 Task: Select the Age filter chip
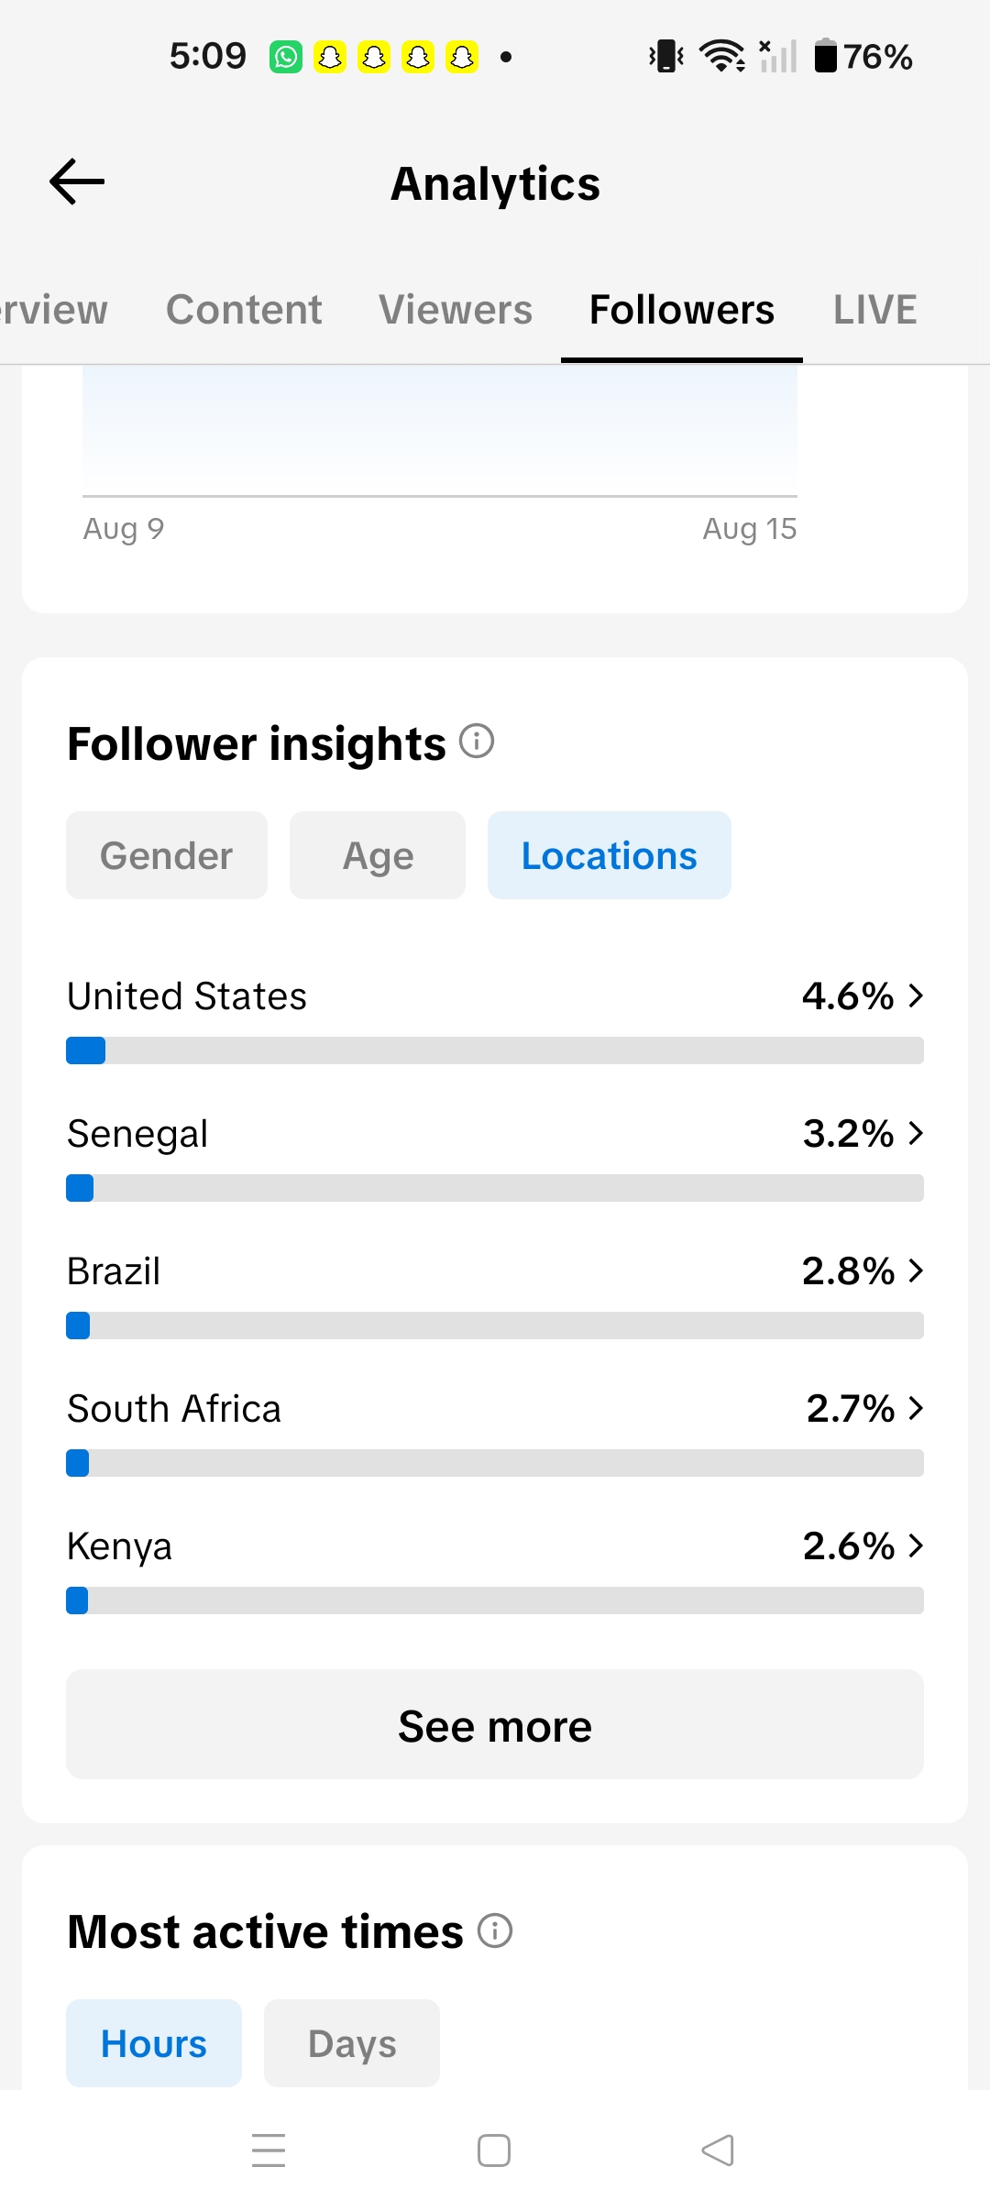(x=378, y=855)
